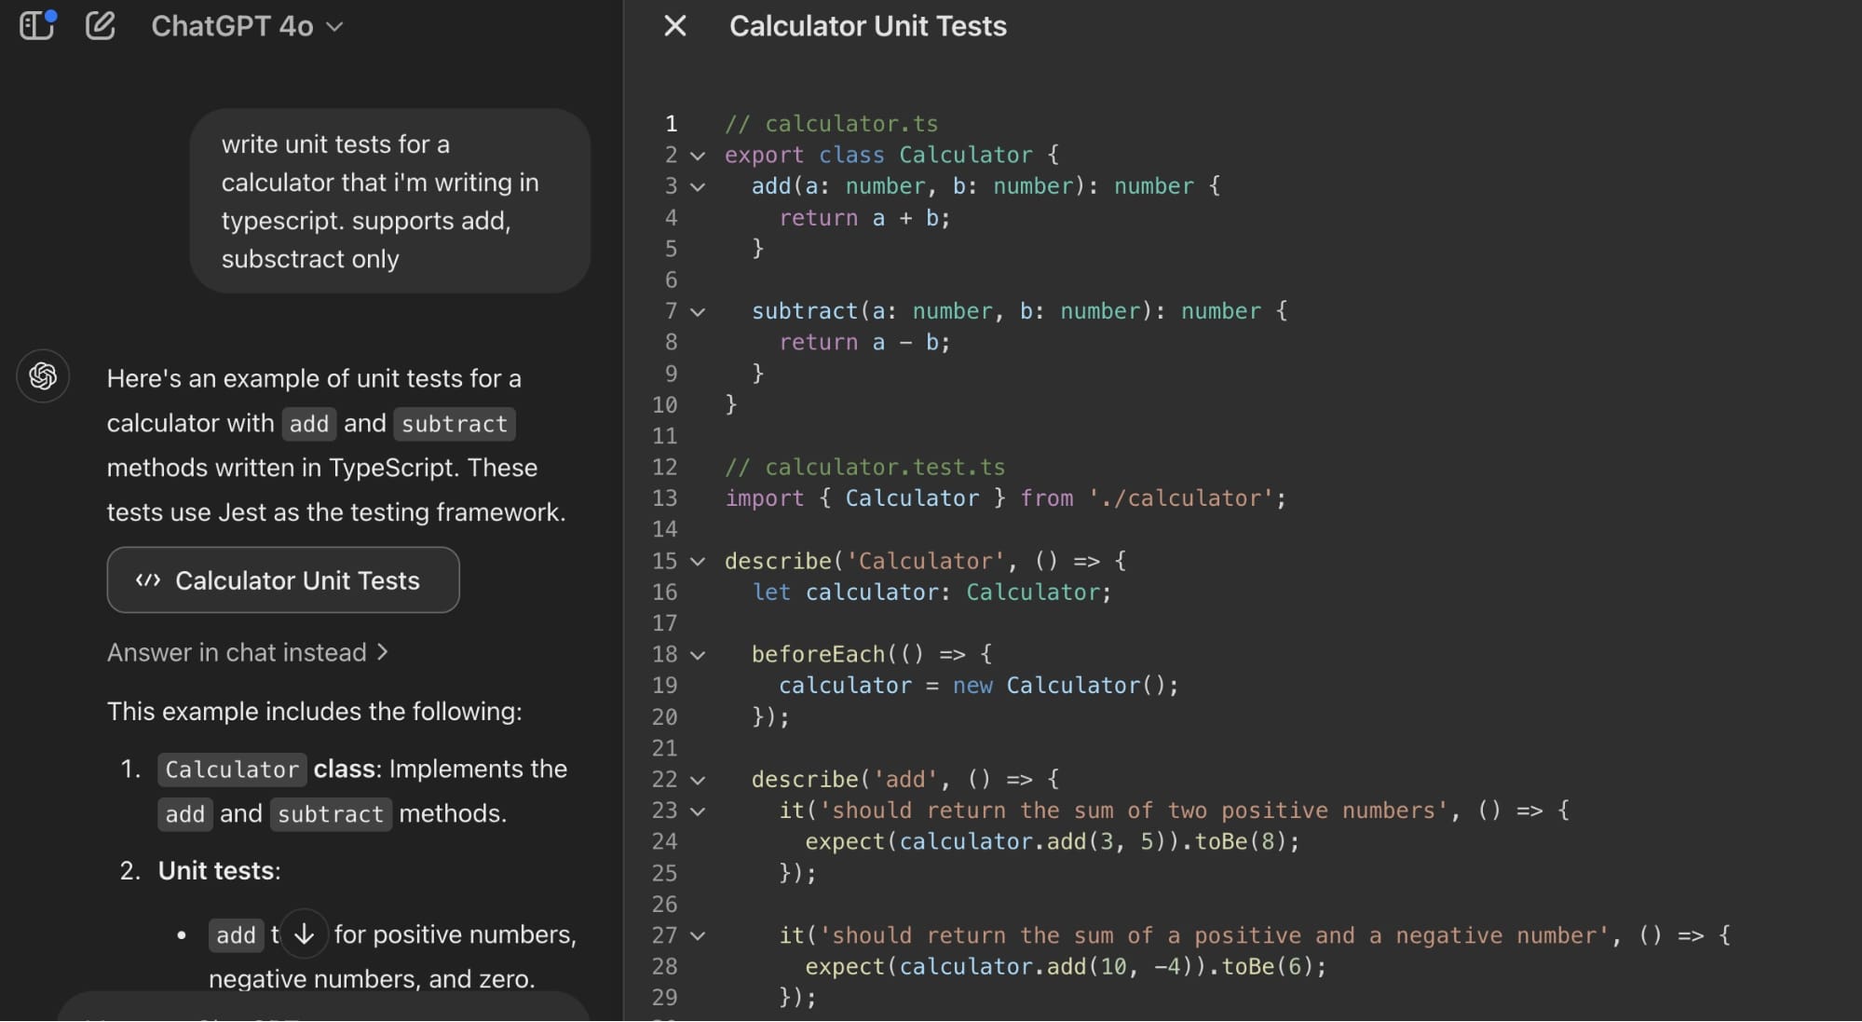Collapse the add method fold at line 3
1862x1022 pixels.
(x=698, y=187)
